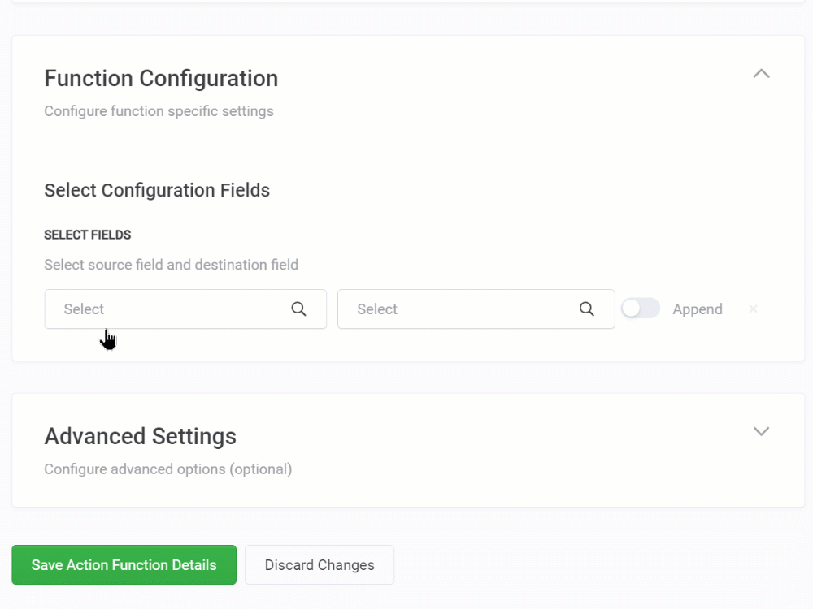Viewport: 813px width, 609px height.
Task: Click the Function Configuration heading
Action: tap(161, 79)
